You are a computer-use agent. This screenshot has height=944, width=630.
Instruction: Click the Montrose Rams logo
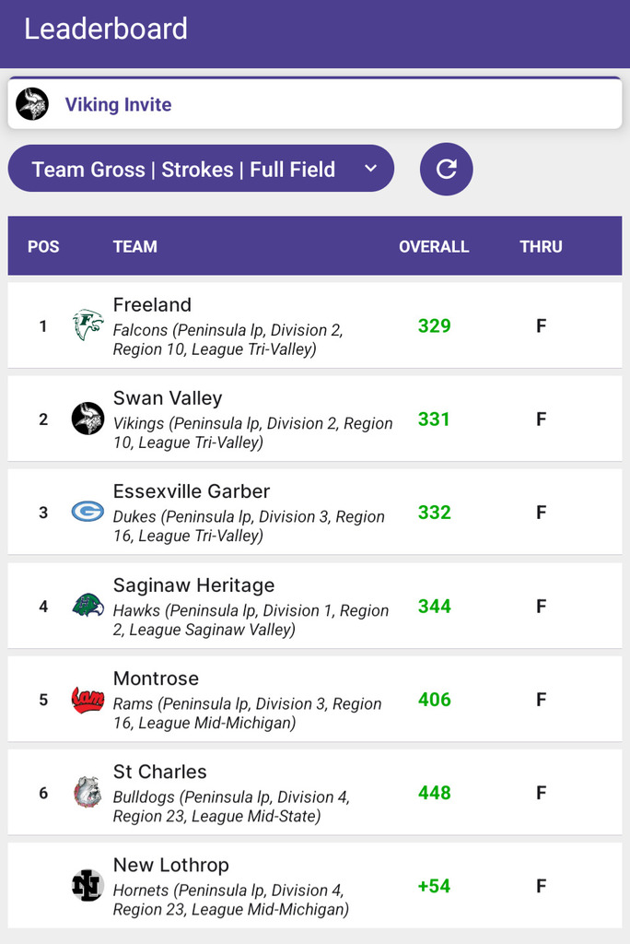click(87, 700)
